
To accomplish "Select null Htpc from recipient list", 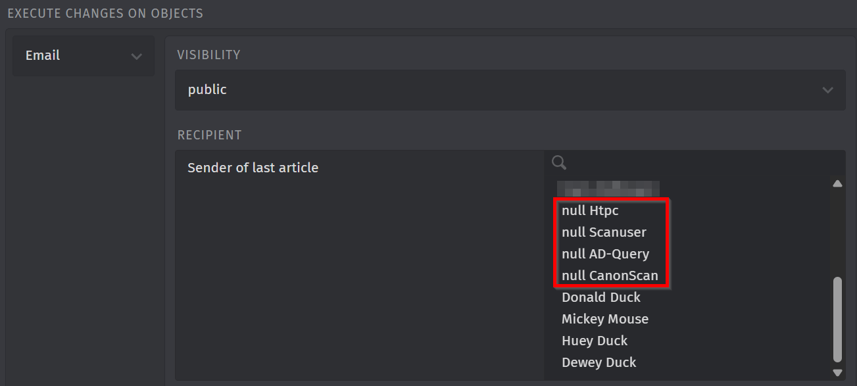I will click(590, 210).
